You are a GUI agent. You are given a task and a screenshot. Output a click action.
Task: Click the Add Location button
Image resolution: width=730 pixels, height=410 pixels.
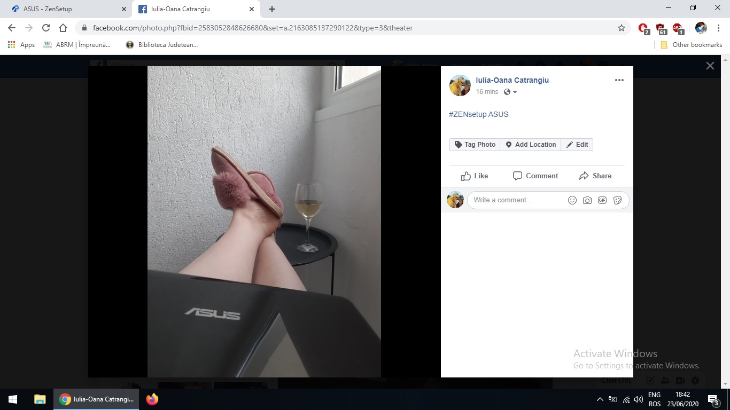pos(530,145)
